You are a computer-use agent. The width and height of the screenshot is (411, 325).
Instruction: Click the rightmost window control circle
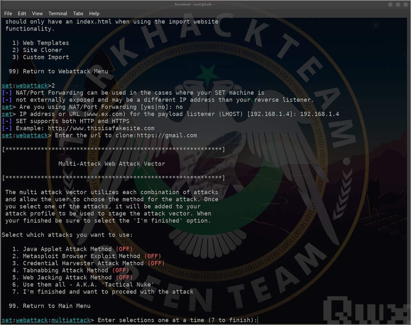[x=405, y=4]
